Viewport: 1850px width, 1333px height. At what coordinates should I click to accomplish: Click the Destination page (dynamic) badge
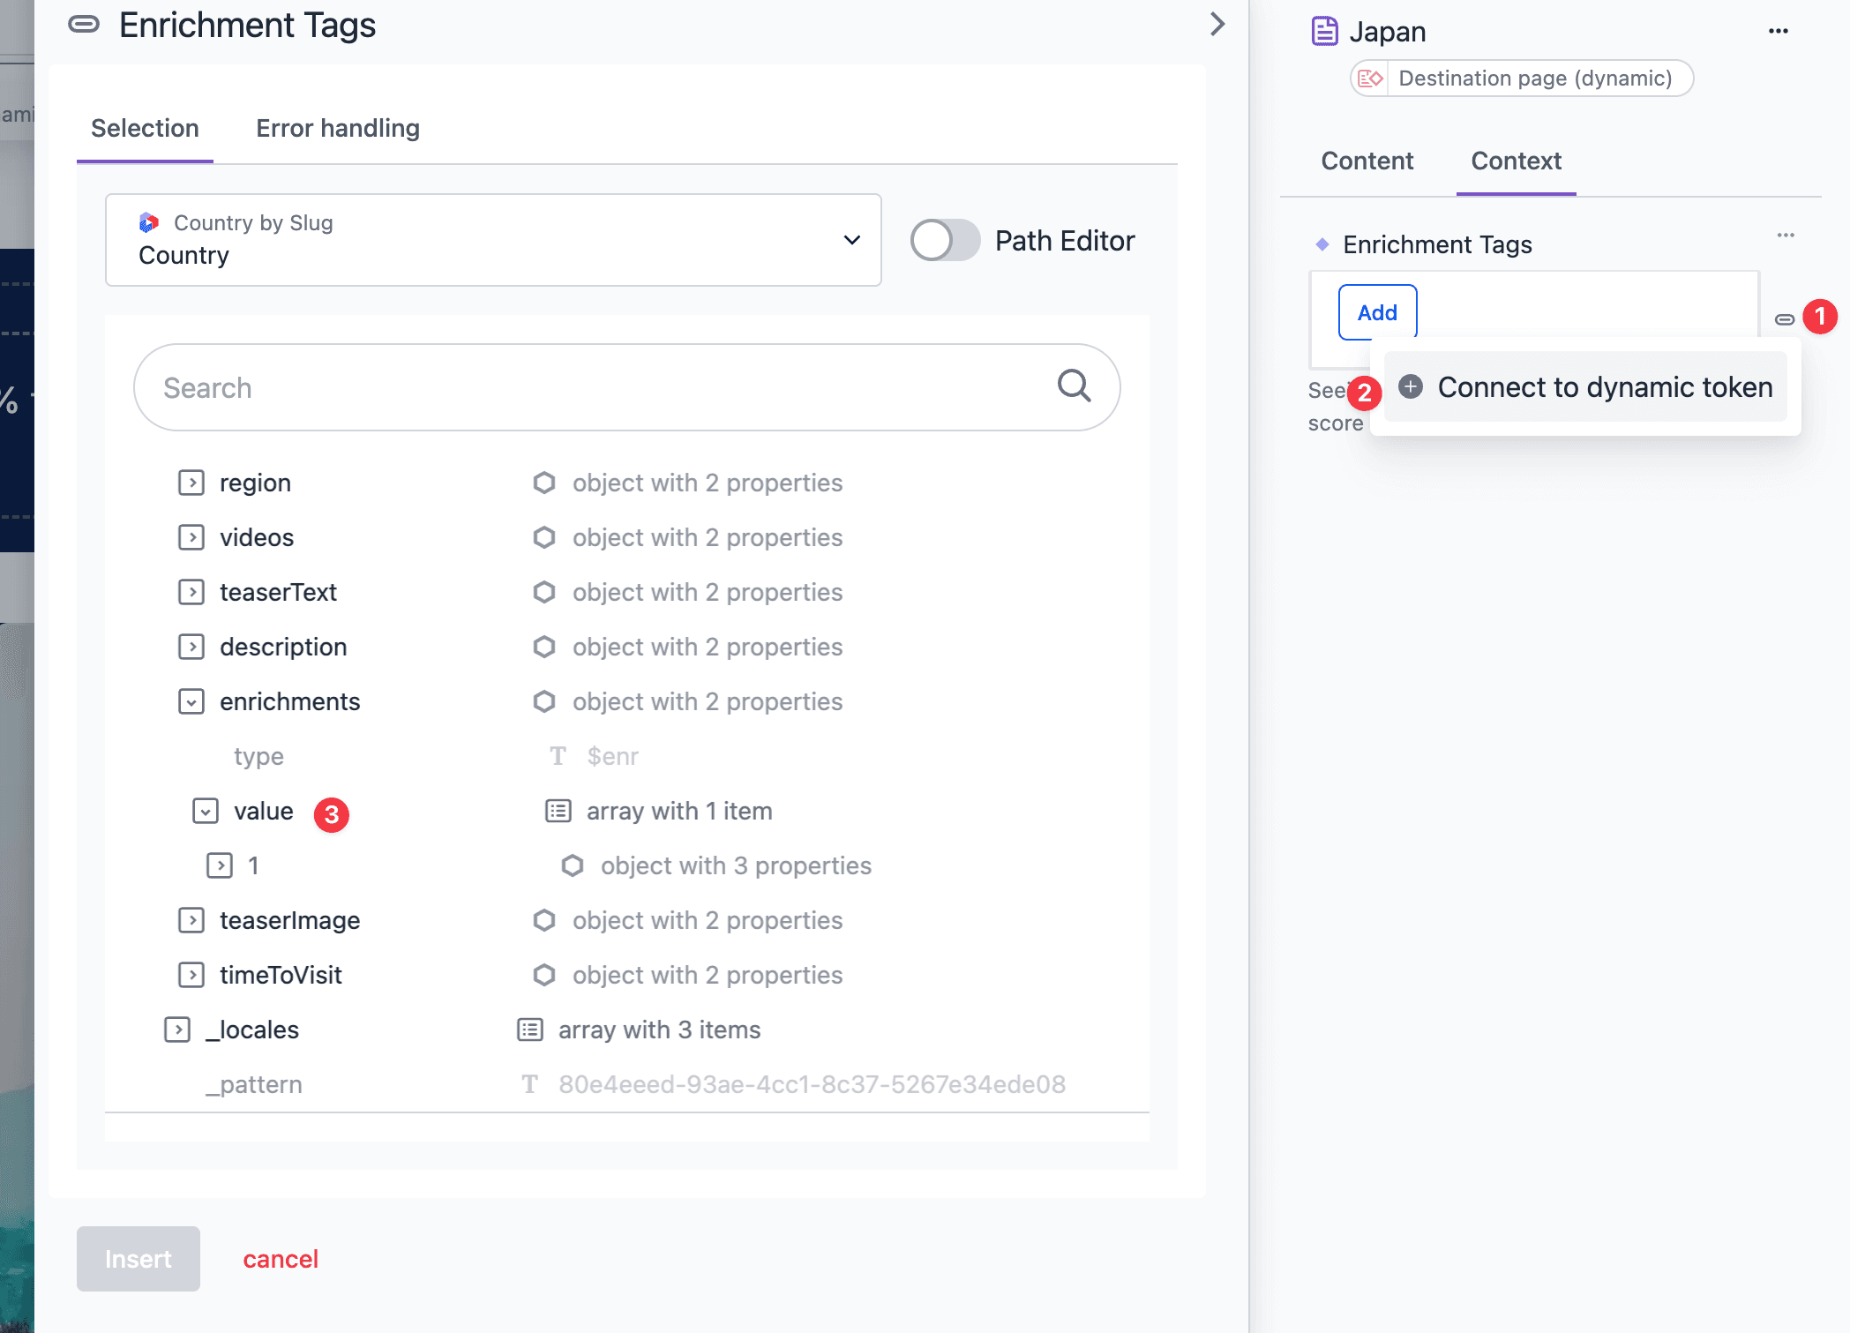pos(1522,79)
